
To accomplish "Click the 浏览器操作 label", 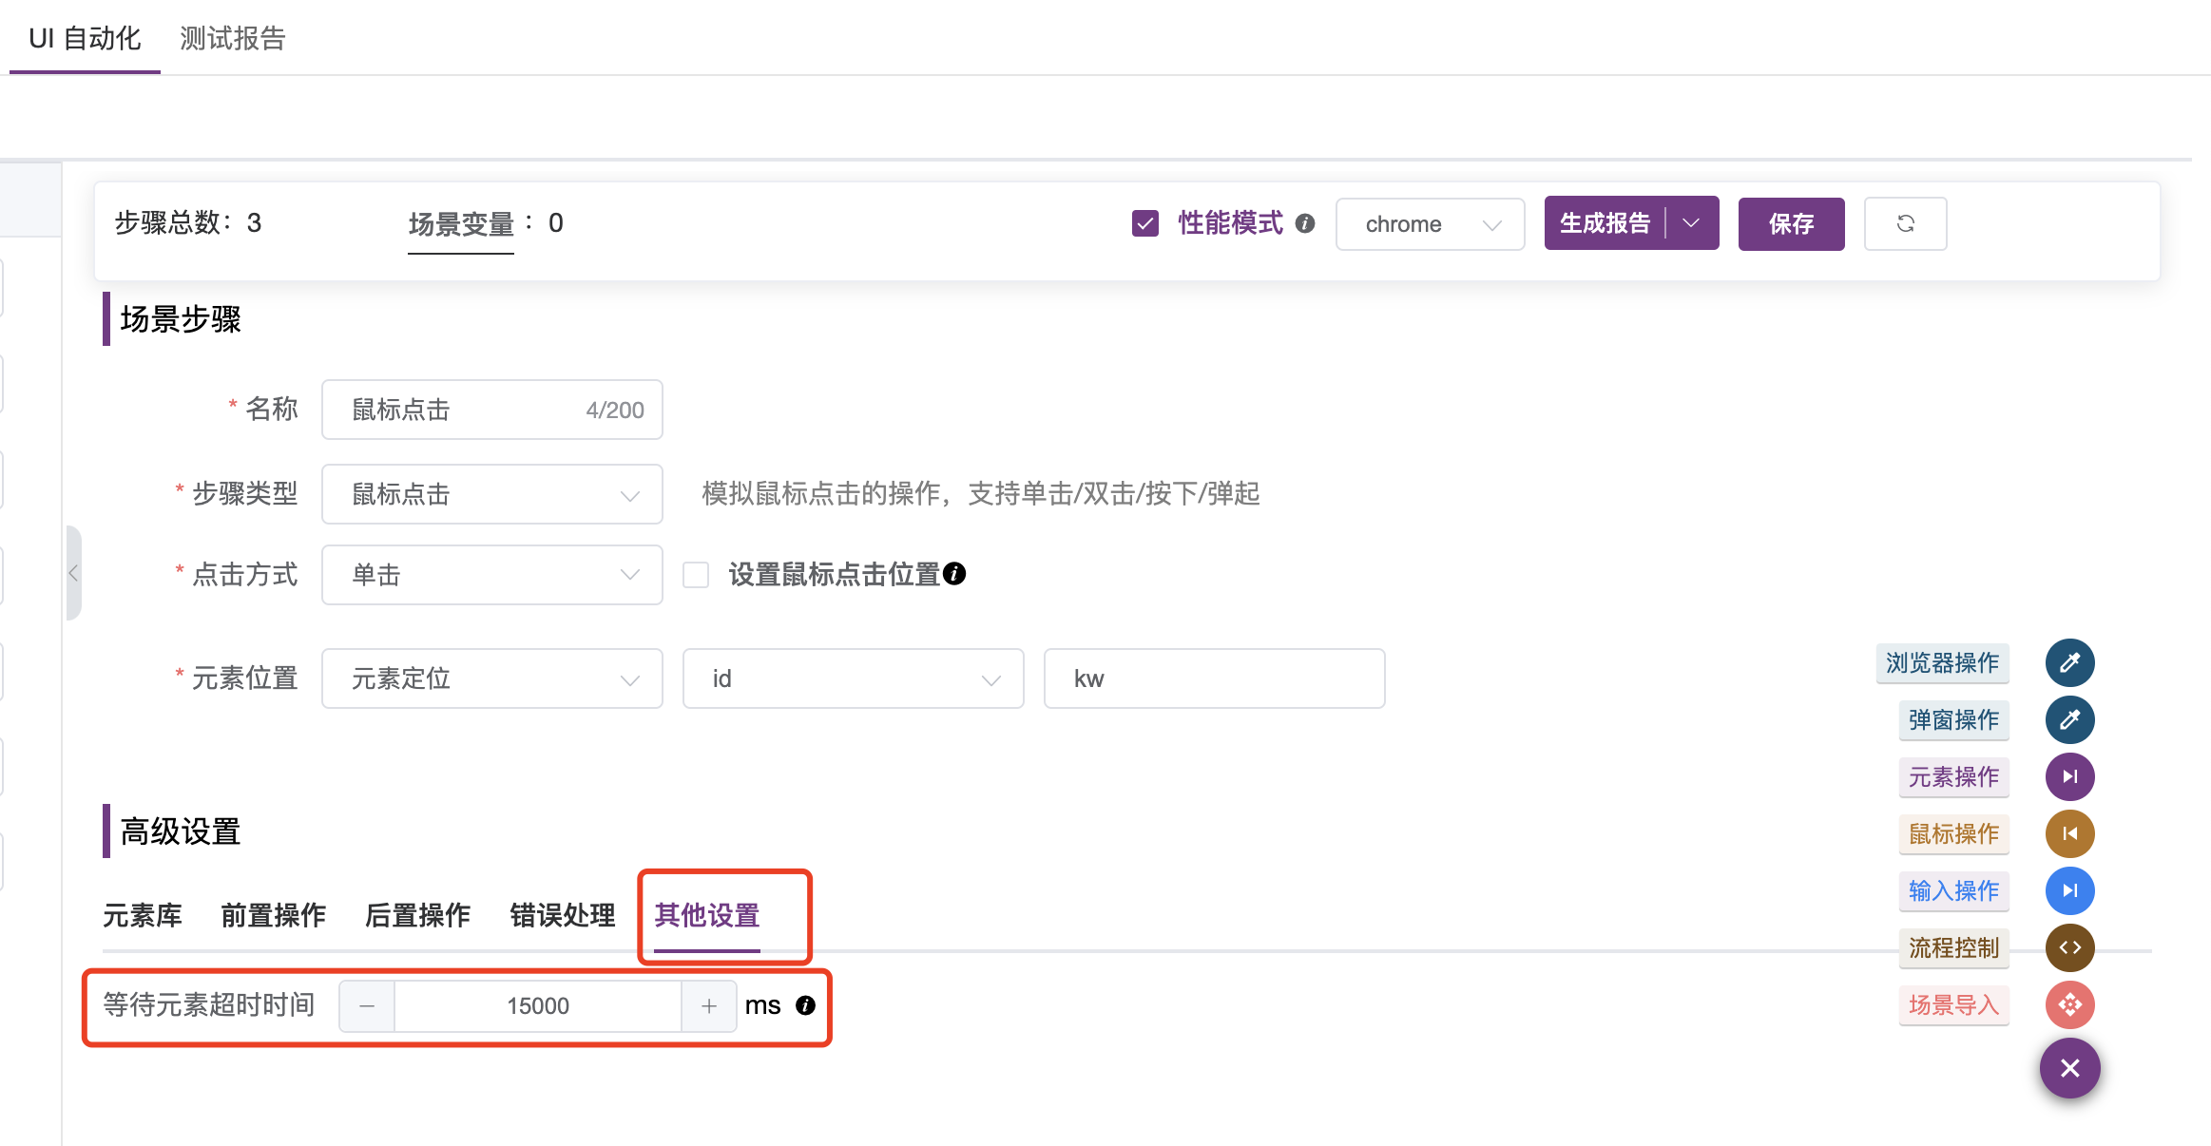I will pos(1942,662).
